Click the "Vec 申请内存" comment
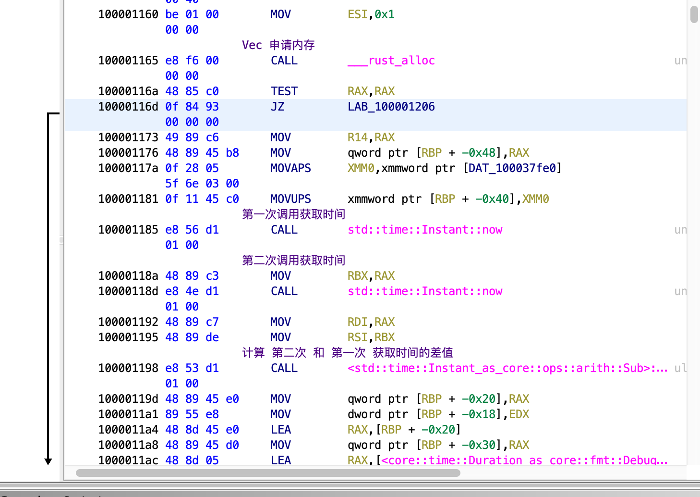The width and height of the screenshot is (700, 497). [x=278, y=45]
